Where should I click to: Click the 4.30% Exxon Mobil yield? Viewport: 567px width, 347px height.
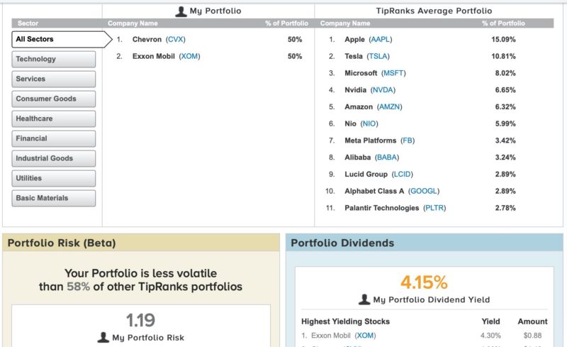pos(490,336)
